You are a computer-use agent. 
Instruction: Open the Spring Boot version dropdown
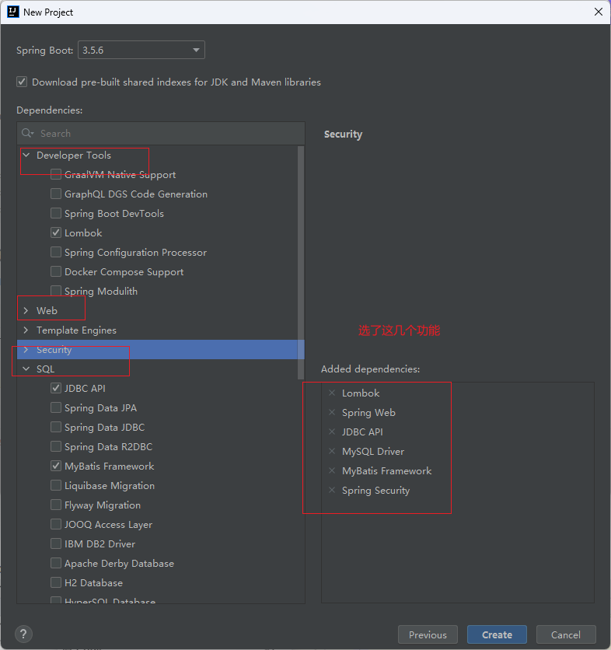pyautogui.click(x=141, y=51)
